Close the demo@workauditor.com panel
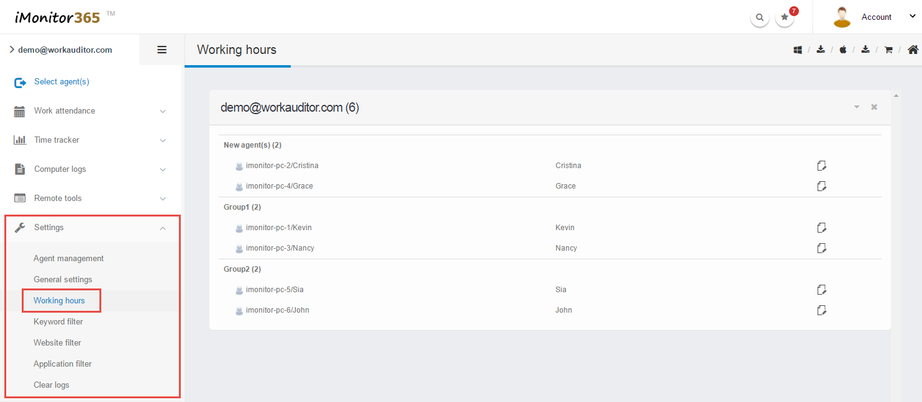Screen dimensions: 922x402 tap(874, 107)
